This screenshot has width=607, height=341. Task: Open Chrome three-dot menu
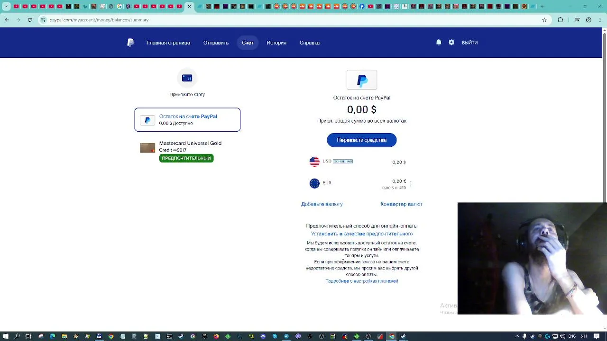pos(600,20)
